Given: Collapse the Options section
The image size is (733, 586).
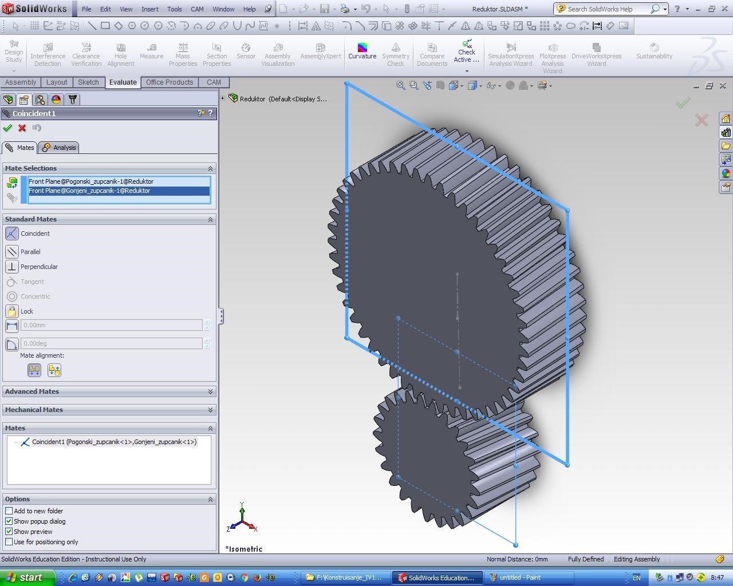Looking at the screenshot, I should click(x=210, y=499).
